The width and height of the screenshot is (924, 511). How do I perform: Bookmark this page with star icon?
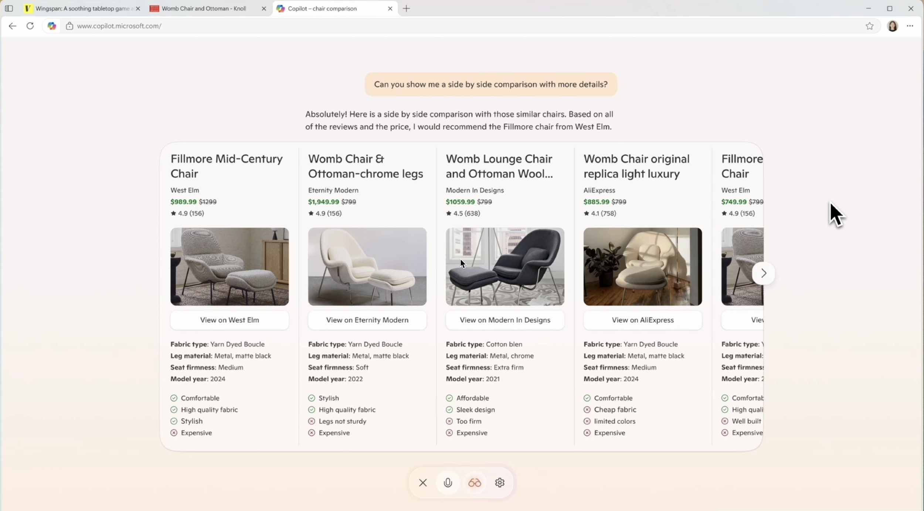(869, 26)
